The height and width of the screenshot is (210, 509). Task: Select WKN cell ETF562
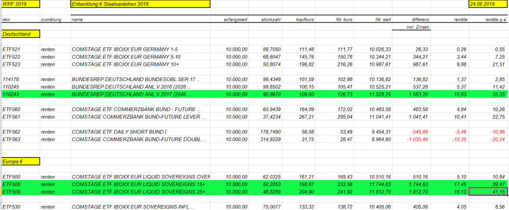point(11,132)
